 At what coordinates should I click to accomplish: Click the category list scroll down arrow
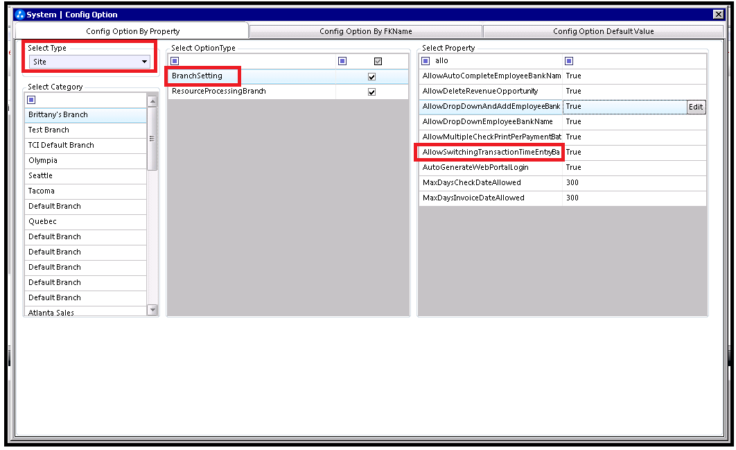tap(152, 310)
